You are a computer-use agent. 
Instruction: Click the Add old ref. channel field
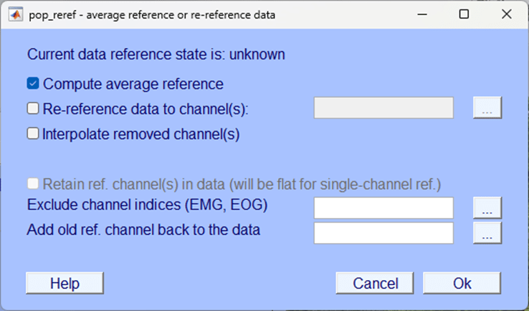[383, 232]
